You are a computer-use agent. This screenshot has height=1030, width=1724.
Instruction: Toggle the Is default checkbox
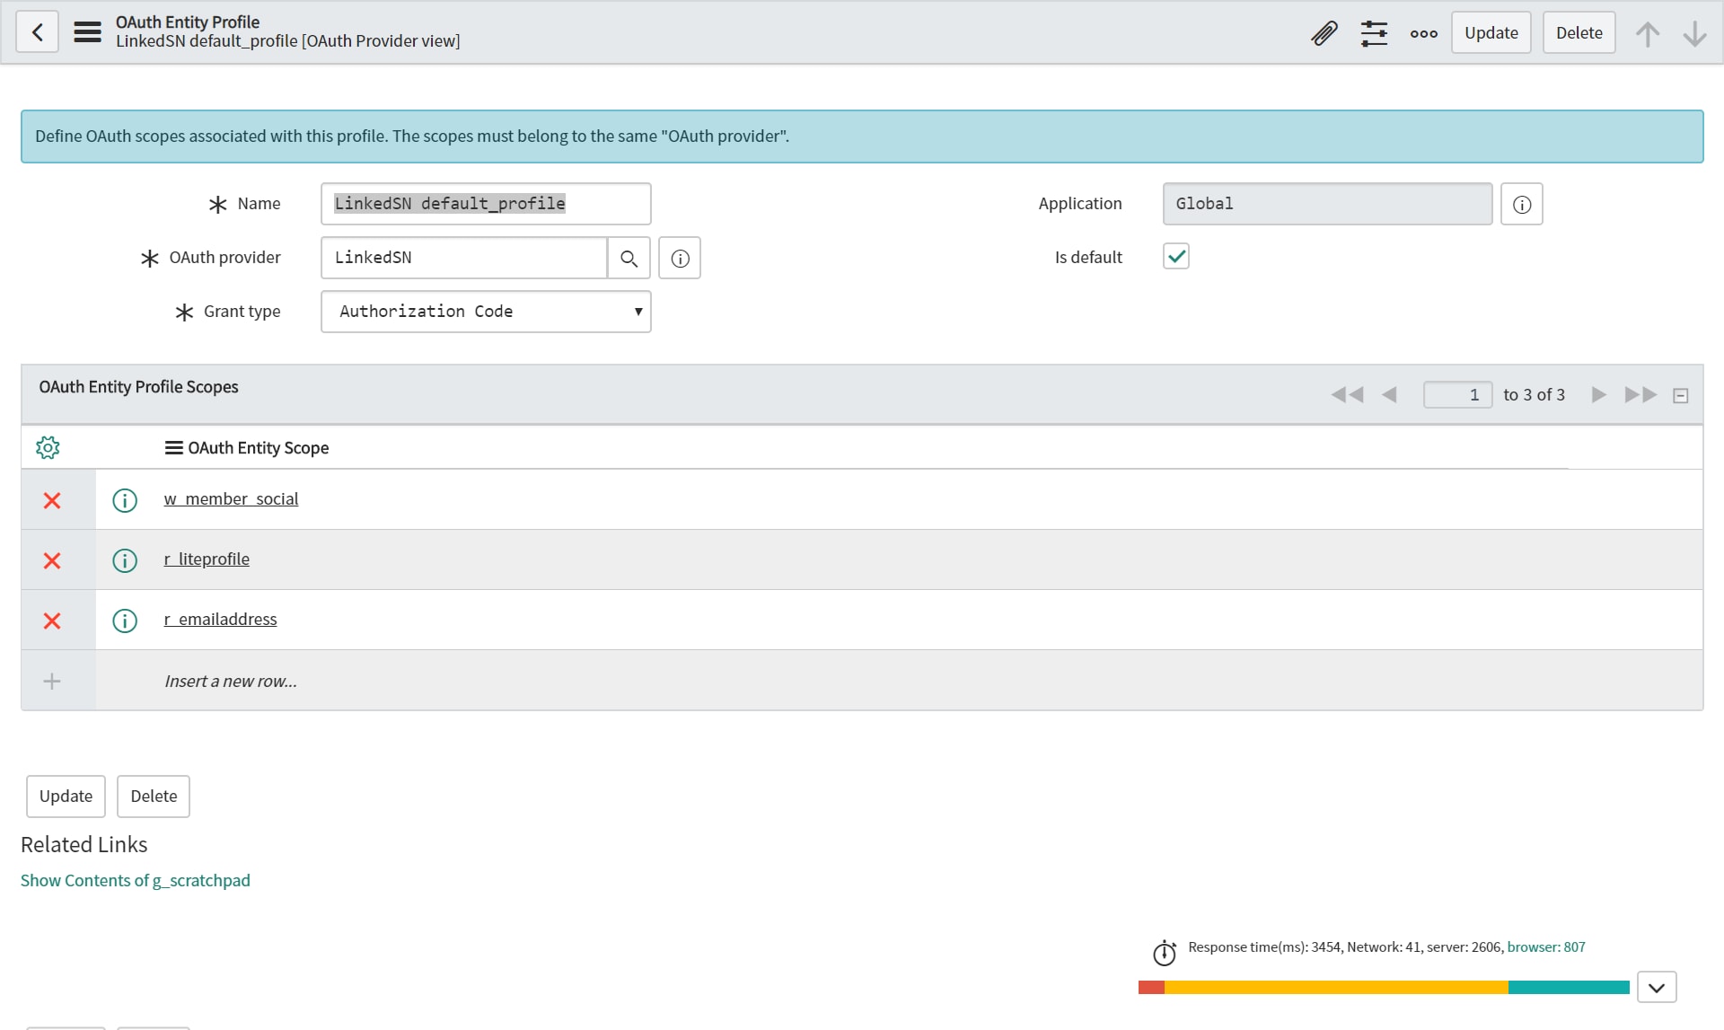1175,257
